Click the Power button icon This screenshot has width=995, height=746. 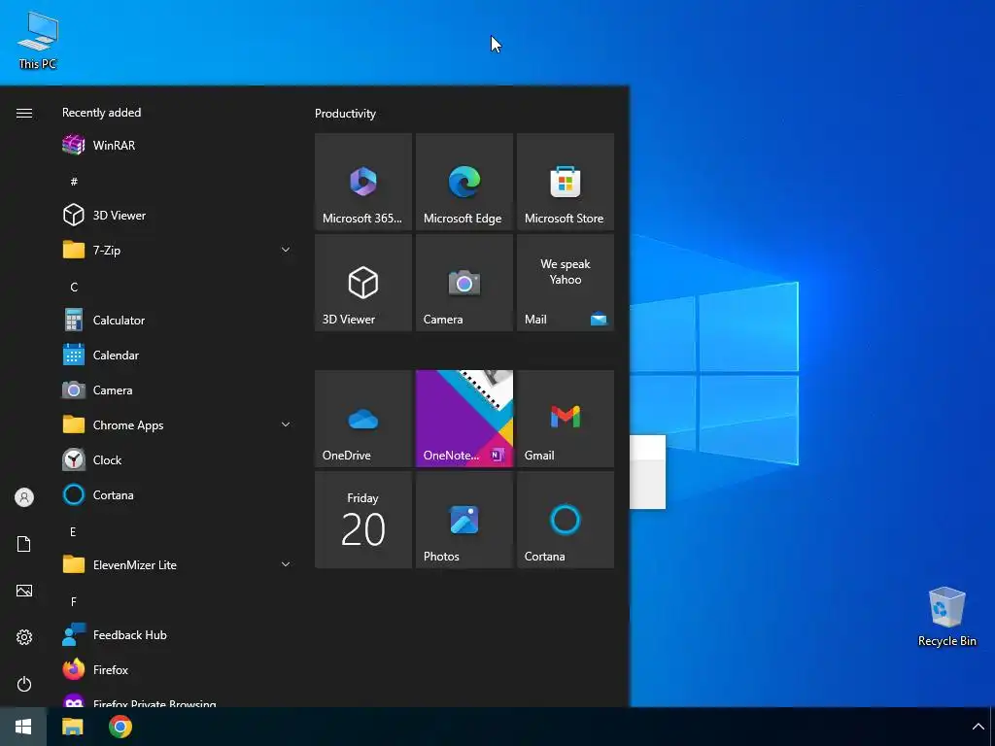[x=24, y=684]
